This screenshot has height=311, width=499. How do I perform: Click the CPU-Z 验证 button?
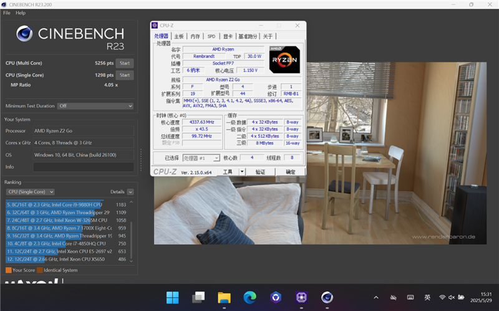pos(260,172)
